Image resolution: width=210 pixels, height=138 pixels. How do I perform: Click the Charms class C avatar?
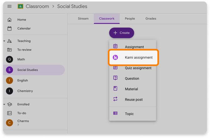coord(9,123)
